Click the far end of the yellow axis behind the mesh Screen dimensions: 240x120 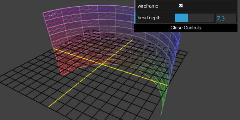pyautogui.click(x=132, y=40)
